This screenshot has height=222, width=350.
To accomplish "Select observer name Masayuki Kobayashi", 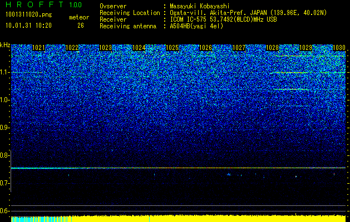I will click(200, 6).
